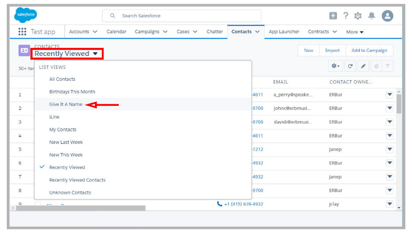Screen dimensions: 412x234
Task: Click the CONTACT OWNE... column header
Action: 351,82
